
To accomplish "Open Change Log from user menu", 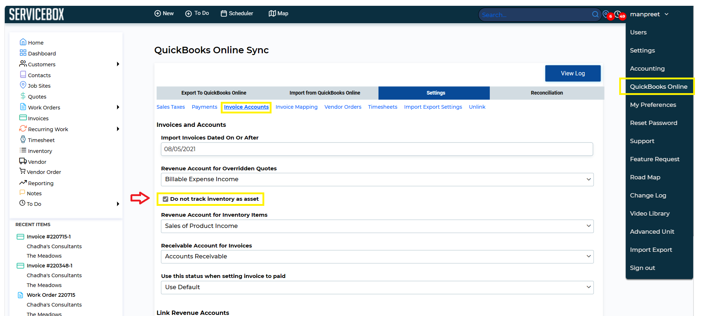I will (648, 195).
